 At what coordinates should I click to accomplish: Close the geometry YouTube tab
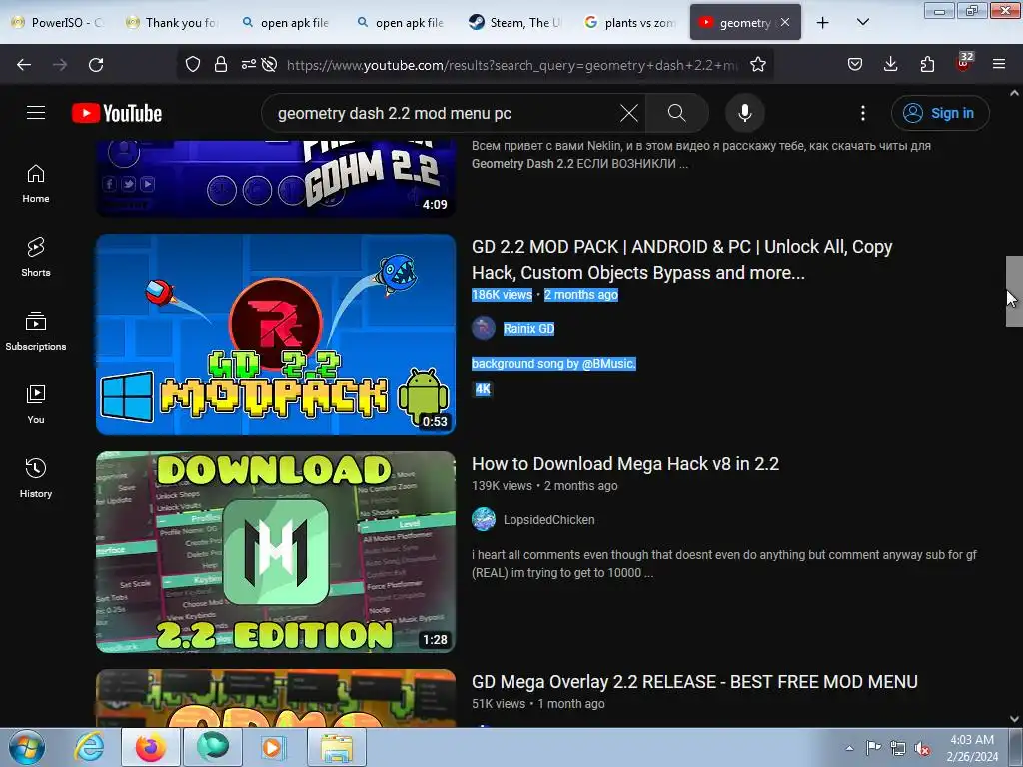point(785,22)
